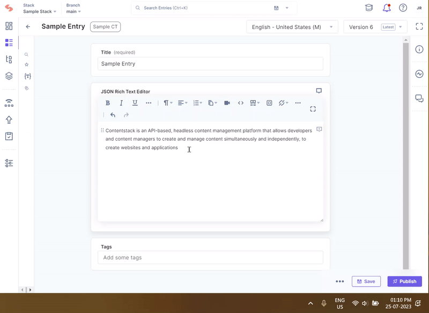The width and height of the screenshot is (429, 313).
Task: Toggle fullscreen mode for entry page
Action: point(419,26)
